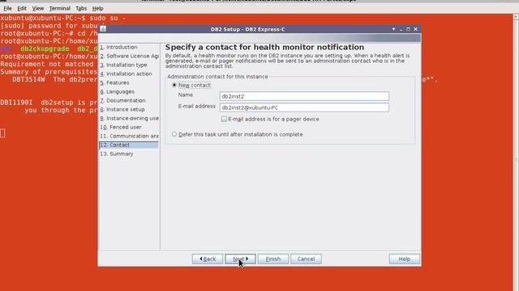This screenshot has height=291, width=519.
Task: Click the terminal window vertical scrollbar
Action: (x=516, y=152)
